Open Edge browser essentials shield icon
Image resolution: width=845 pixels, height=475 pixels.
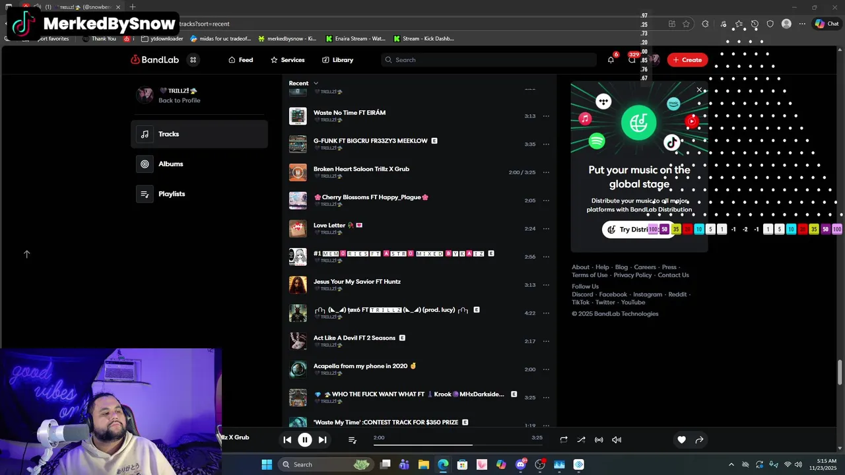pos(770,24)
